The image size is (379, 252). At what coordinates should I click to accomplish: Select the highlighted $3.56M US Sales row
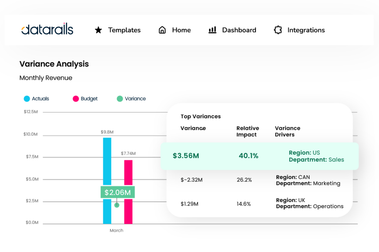259,156
